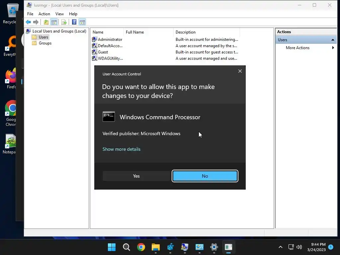Select the Groups folder in the tree

[x=45, y=43]
